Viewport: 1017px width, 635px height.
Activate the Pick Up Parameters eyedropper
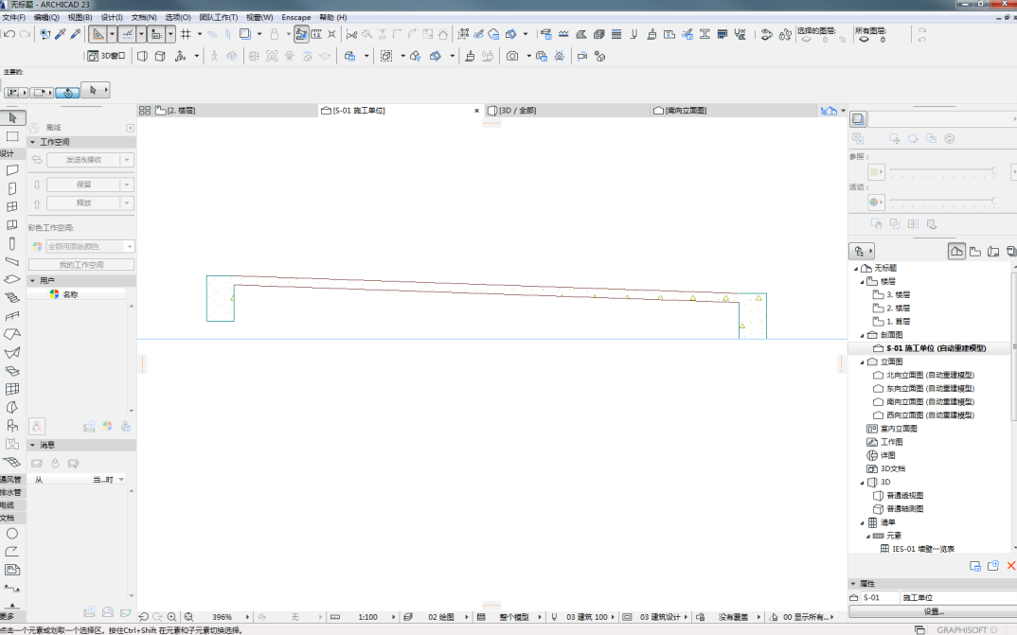61,34
